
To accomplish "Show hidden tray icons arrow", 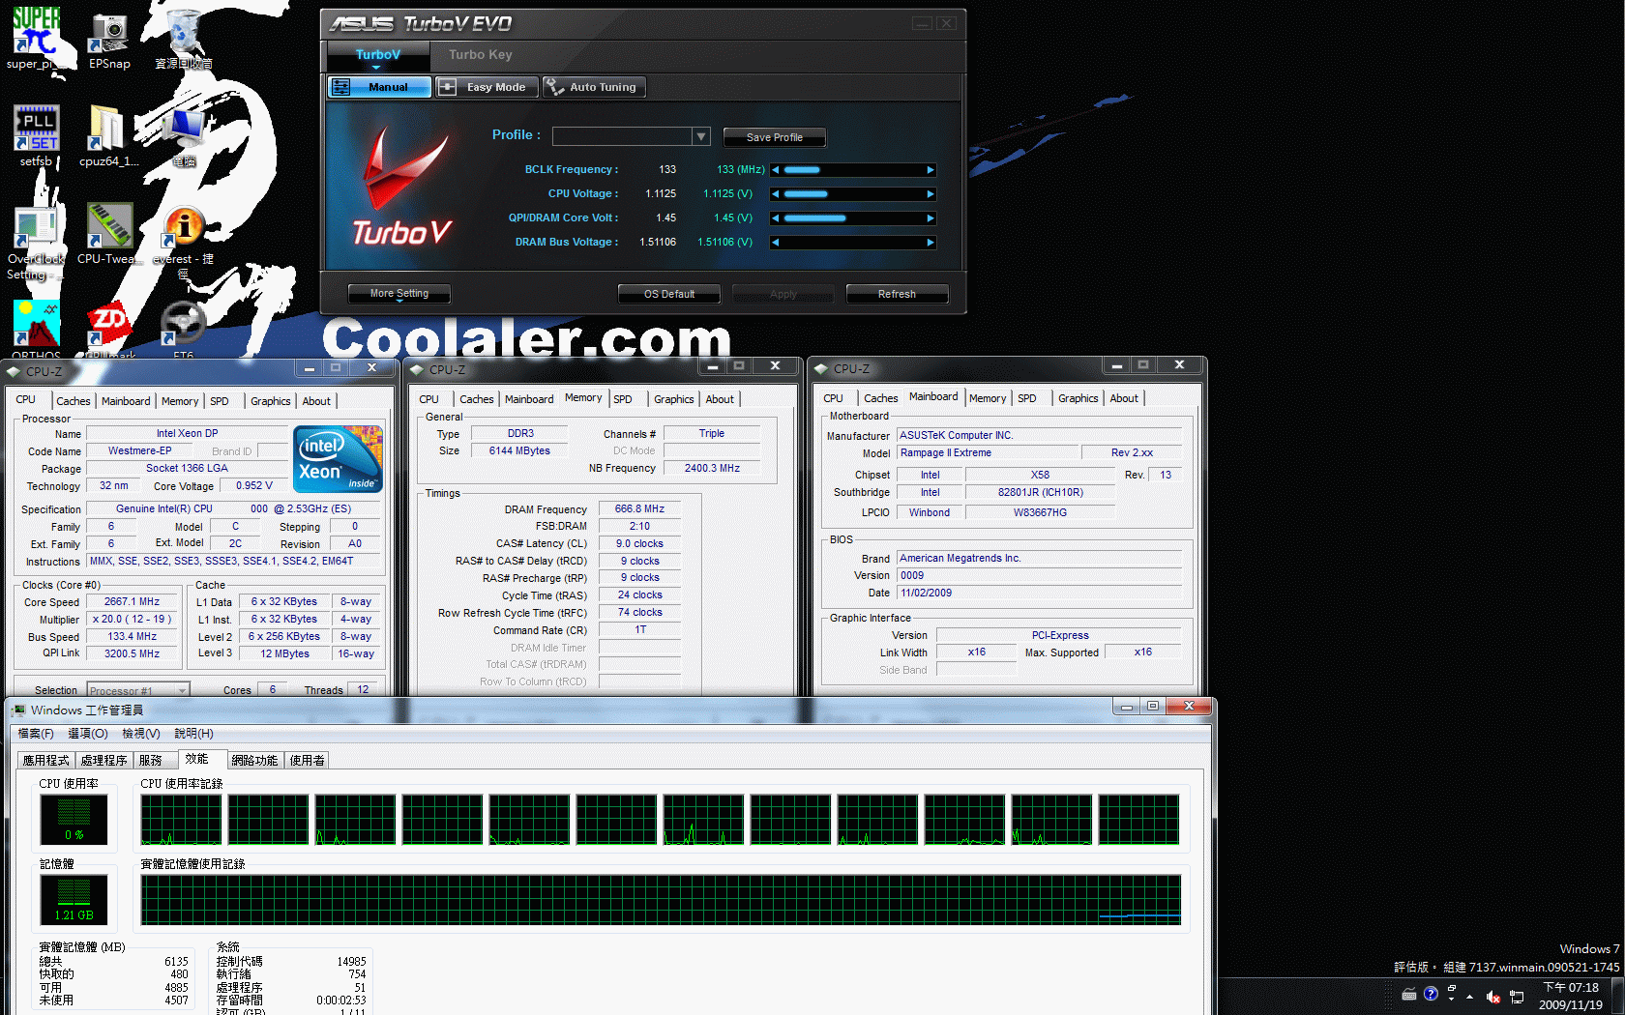I will point(1470,996).
